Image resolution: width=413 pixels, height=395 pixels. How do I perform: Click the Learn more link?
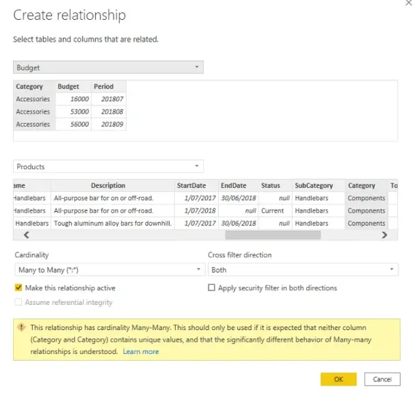pyautogui.click(x=141, y=352)
